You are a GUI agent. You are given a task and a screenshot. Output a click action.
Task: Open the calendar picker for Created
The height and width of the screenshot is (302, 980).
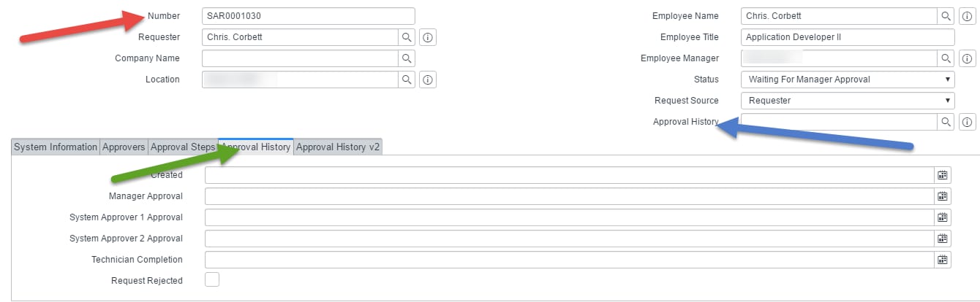[943, 175]
